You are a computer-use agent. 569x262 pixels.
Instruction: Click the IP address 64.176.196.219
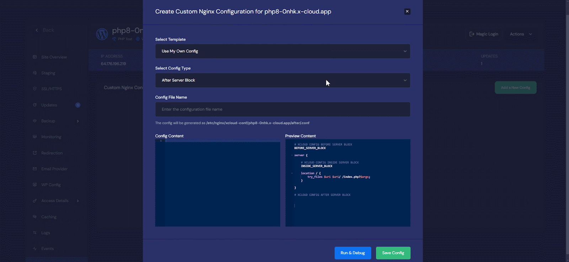point(113,64)
